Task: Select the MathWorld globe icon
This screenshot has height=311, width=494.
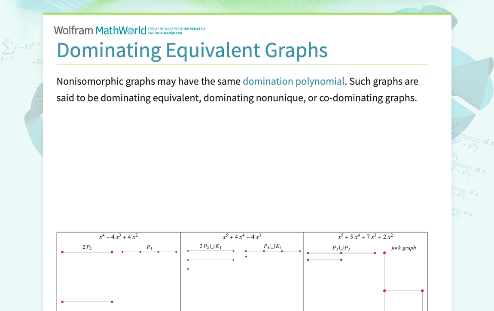Action: [x=130, y=30]
